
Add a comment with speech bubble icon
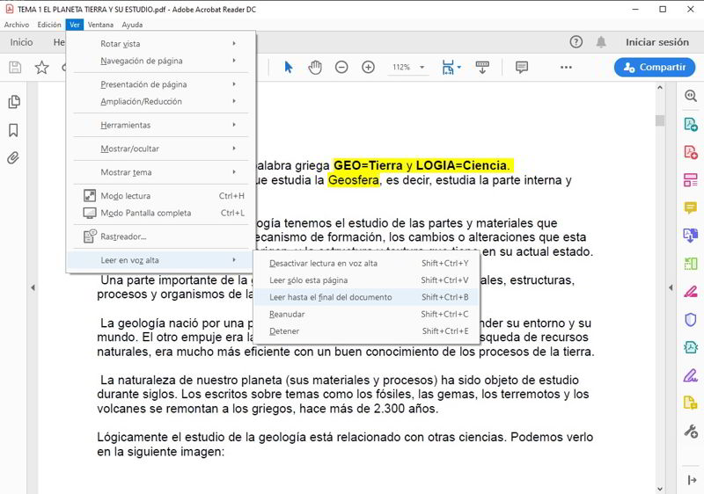[521, 67]
